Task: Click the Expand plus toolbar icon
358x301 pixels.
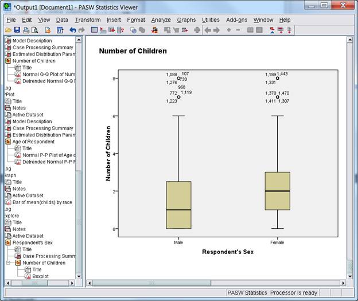Action: [x=229, y=30]
